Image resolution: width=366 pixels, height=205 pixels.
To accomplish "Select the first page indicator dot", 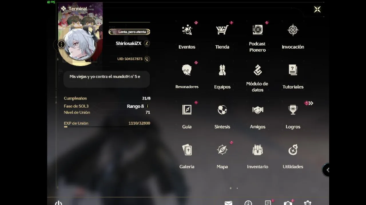I will pos(230,188).
